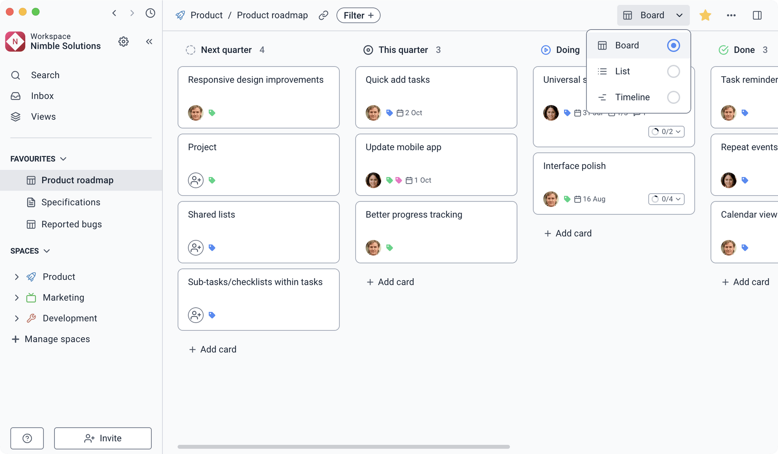Click the three-dots more options icon

point(731,15)
